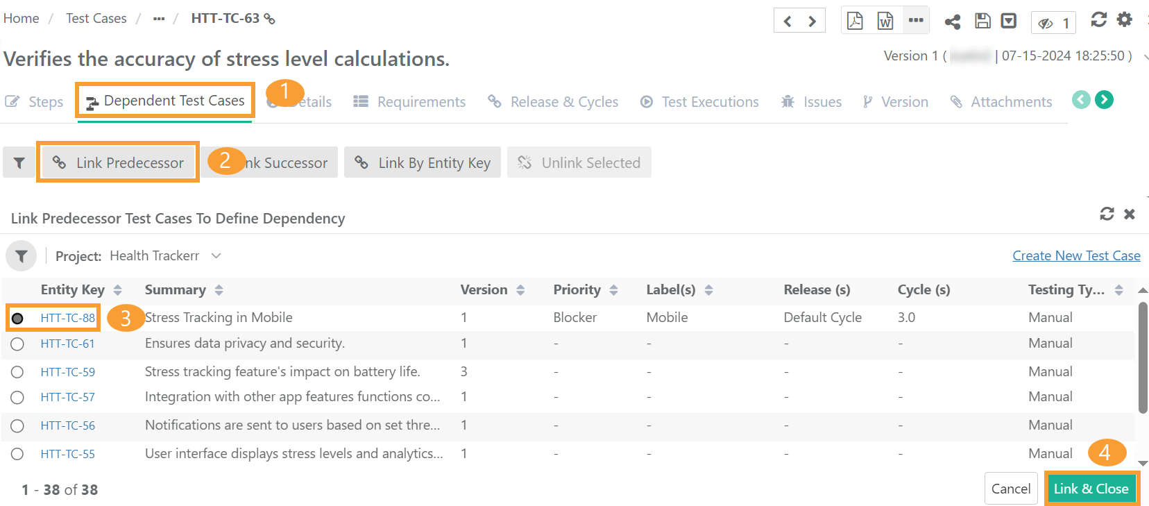Open the Issues tab
Viewport: 1149px width, 506px height.
tap(811, 102)
